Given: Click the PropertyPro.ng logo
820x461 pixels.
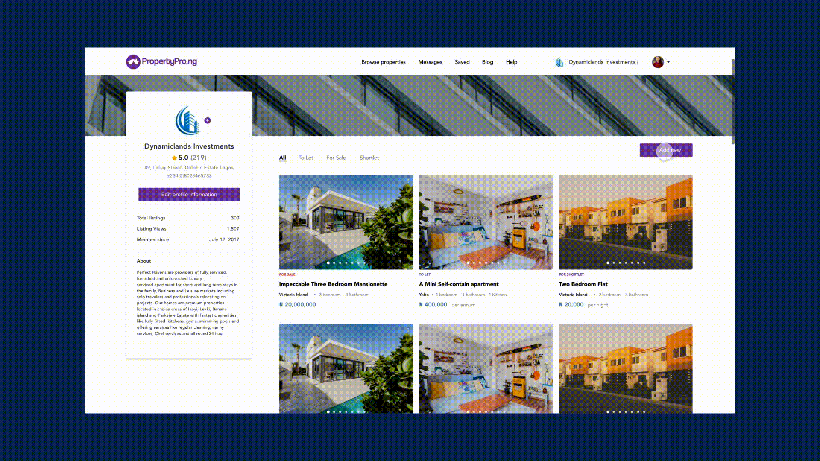Looking at the screenshot, I should coord(161,62).
